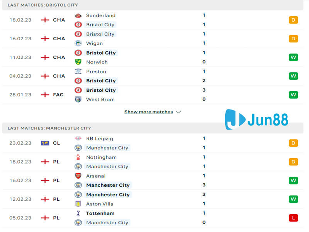Click the Sunderland club crest icon
The image size is (309, 232).
(x=78, y=15)
